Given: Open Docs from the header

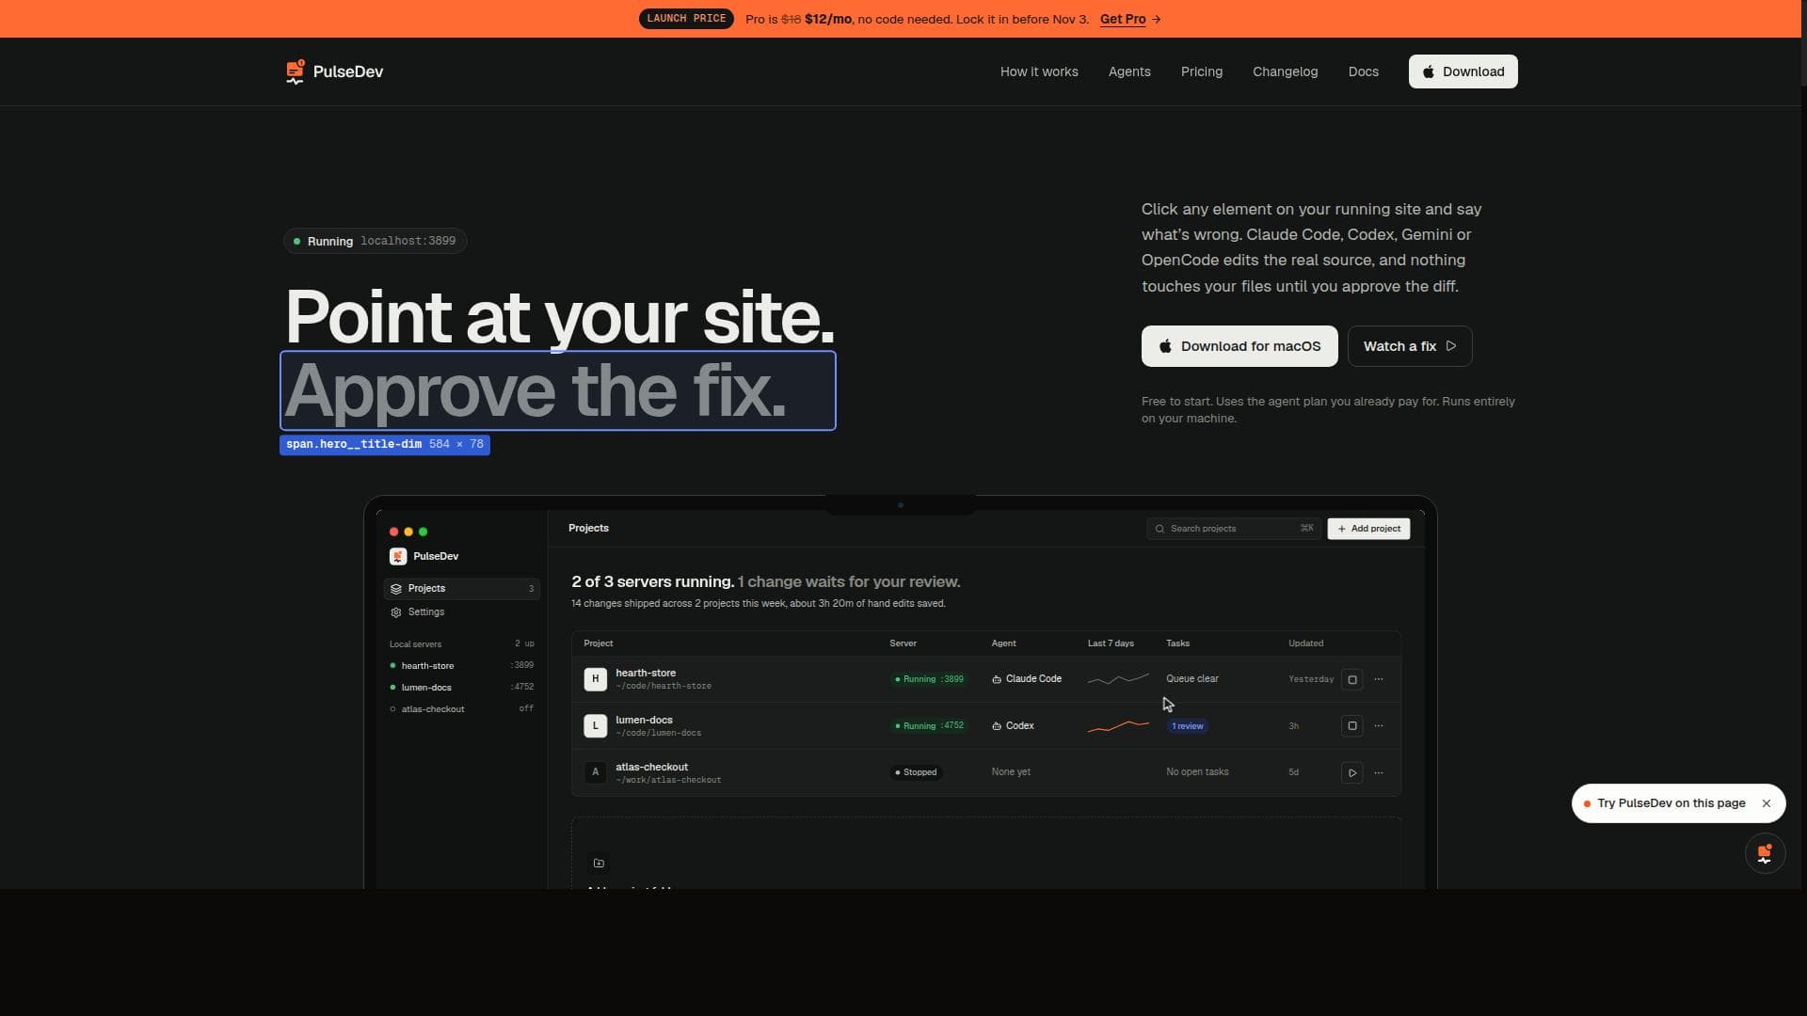Looking at the screenshot, I should click(x=1363, y=71).
